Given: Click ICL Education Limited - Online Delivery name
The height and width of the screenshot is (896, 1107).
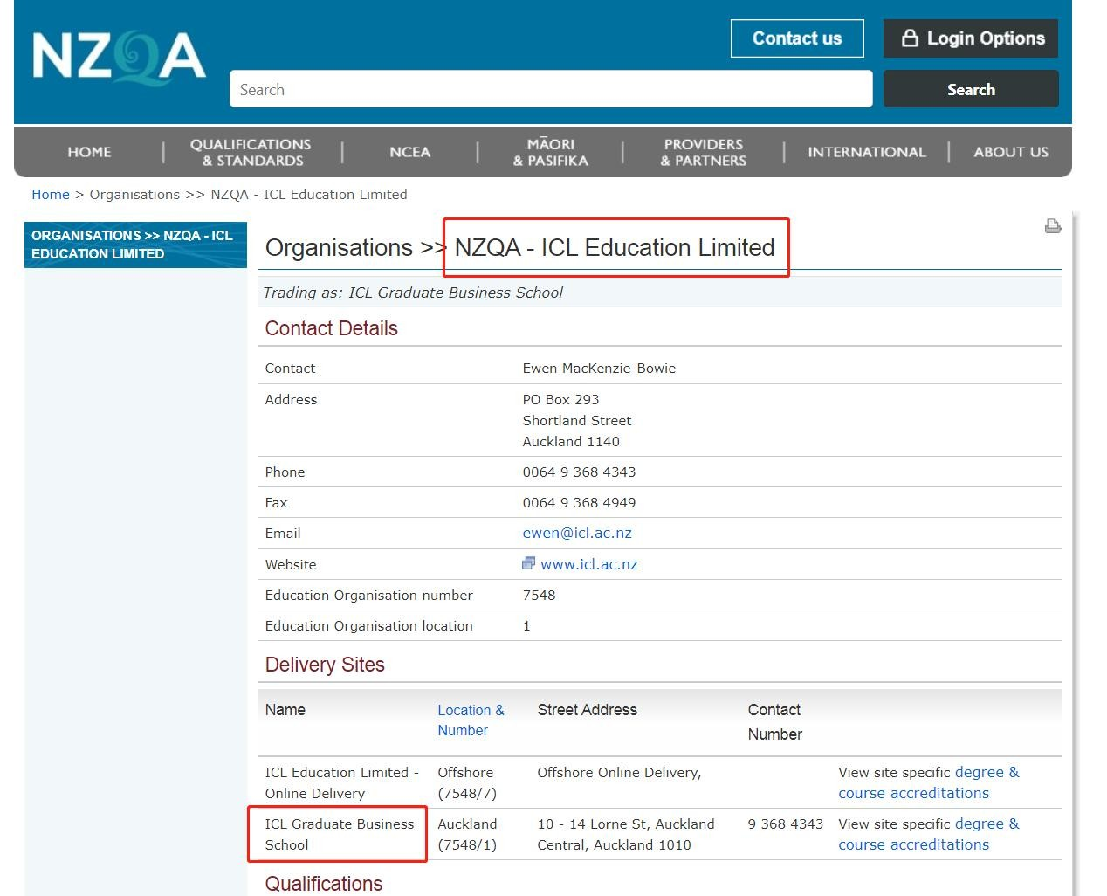Looking at the screenshot, I should point(342,782).
